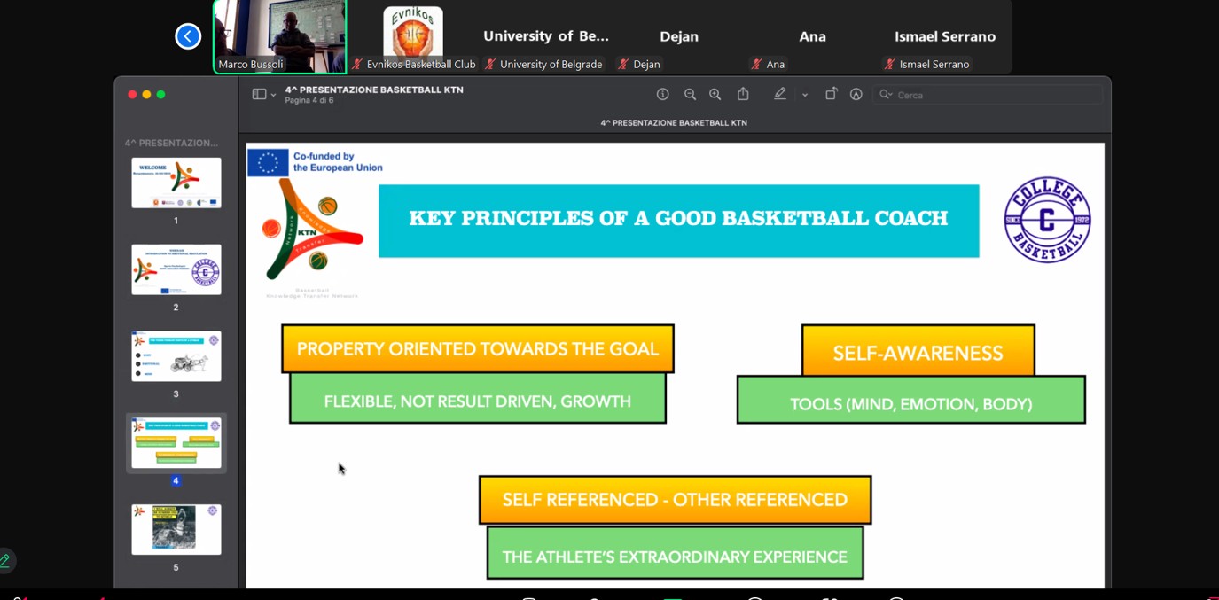Go to previous participants with blue arrow
Screen dimensions: 1219x600
[x=188, y=36]
